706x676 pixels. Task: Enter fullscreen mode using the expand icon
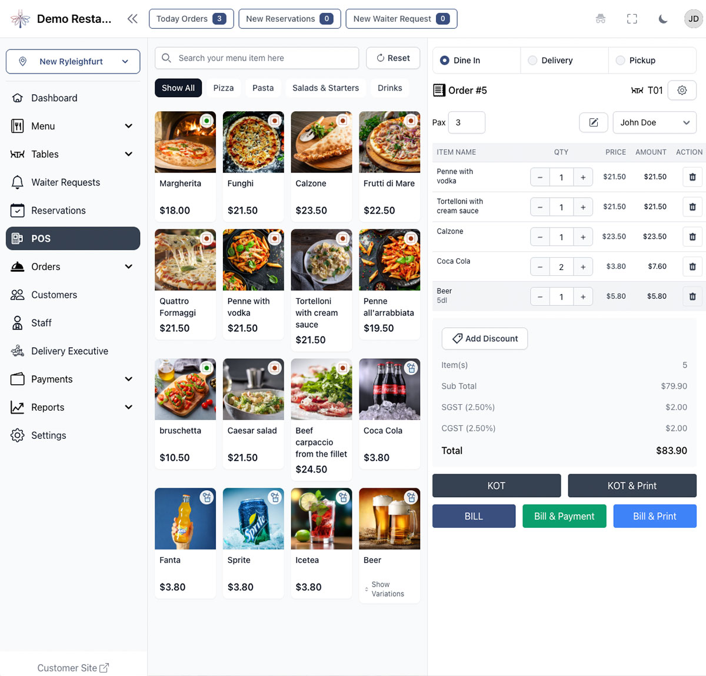click(x=632, y=19)
